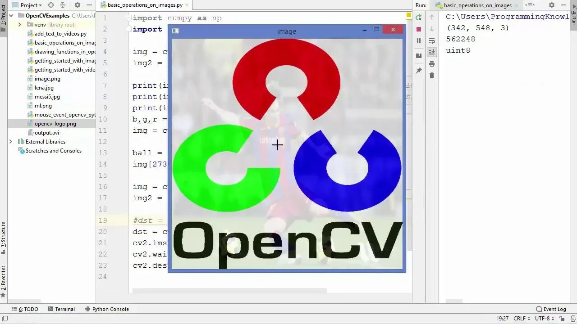Click horizontal scrollbar under the editor
The width and height of the screenshot is (577, 324).
coord(229,291)
